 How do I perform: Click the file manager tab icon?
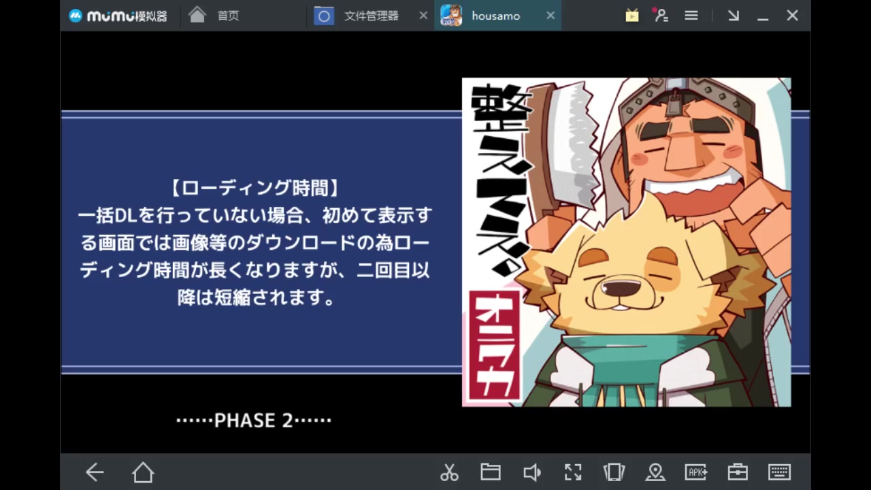click(324, 16)
